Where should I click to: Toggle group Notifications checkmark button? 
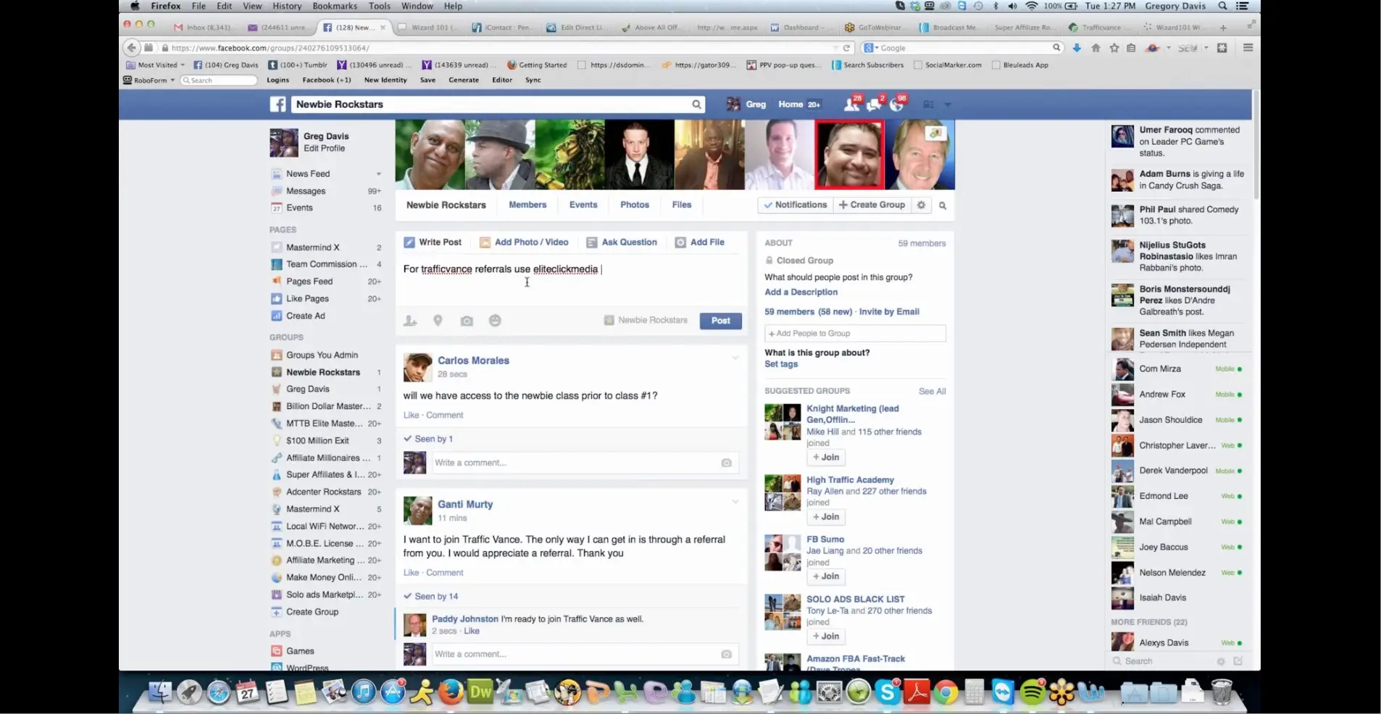[x=795, y=205]
